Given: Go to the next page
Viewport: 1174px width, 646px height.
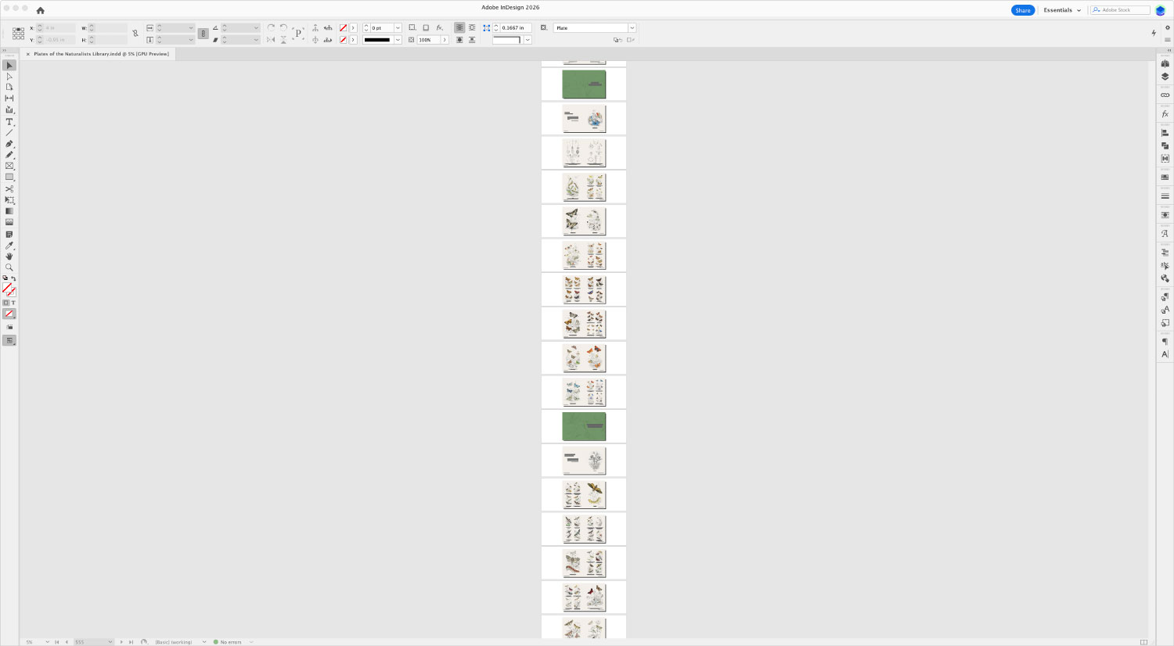Looking at the screenshot, I should pos(121,642).
